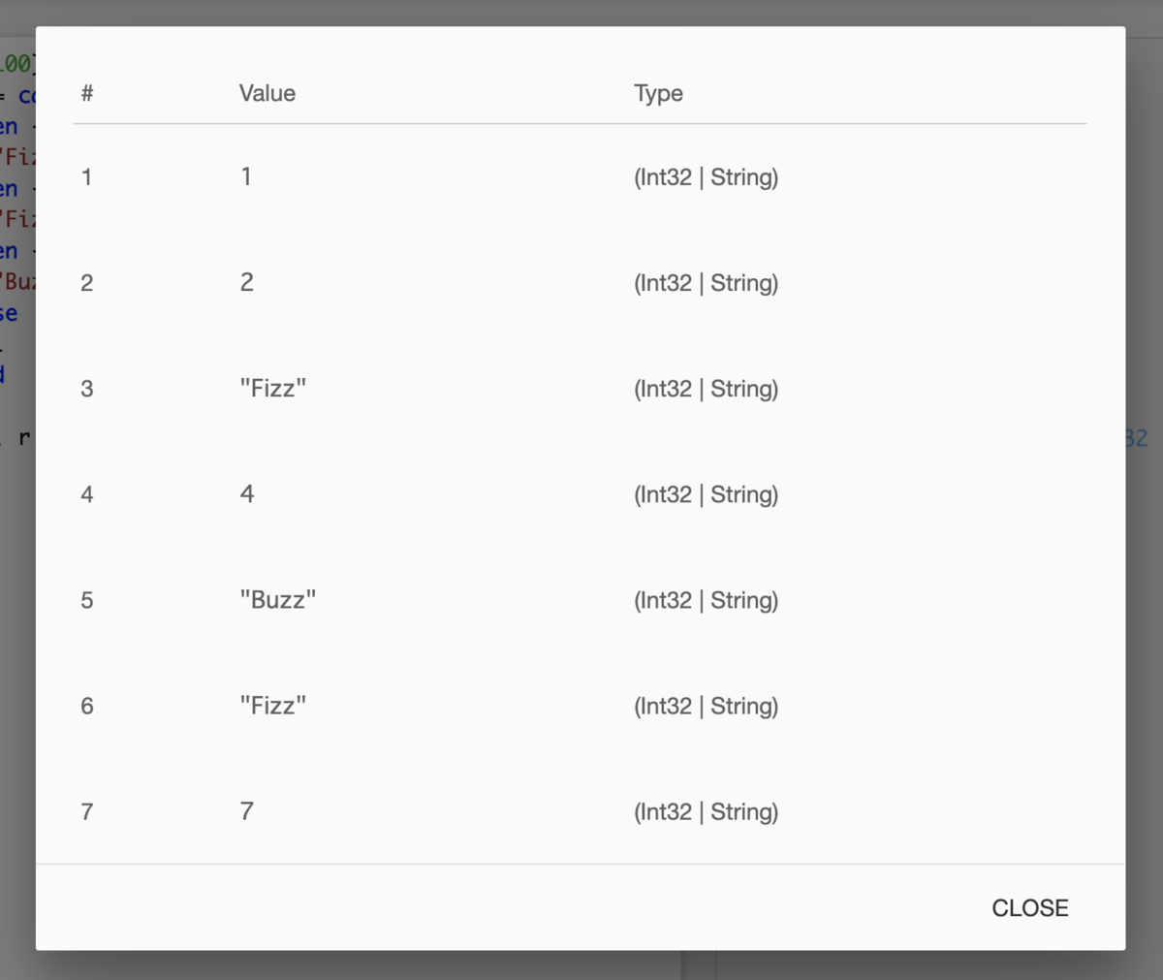This screenshot has width=1163, height=980.
Task: Click row index number 6
Action: point(87,706)
